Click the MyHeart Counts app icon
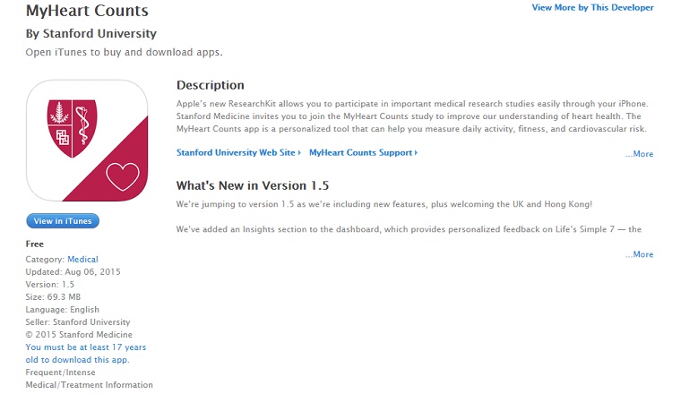The height and width of the screenshot is (394, 681). (87, 141)
